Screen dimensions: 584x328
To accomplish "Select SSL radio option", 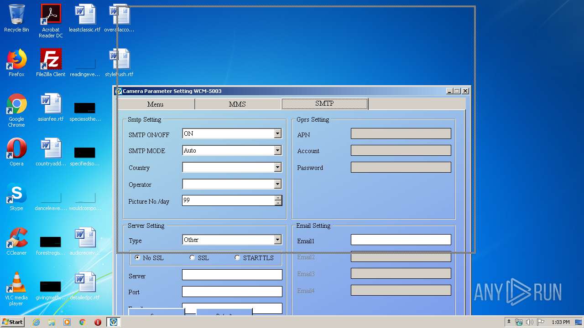I will [x=192, y=257].
